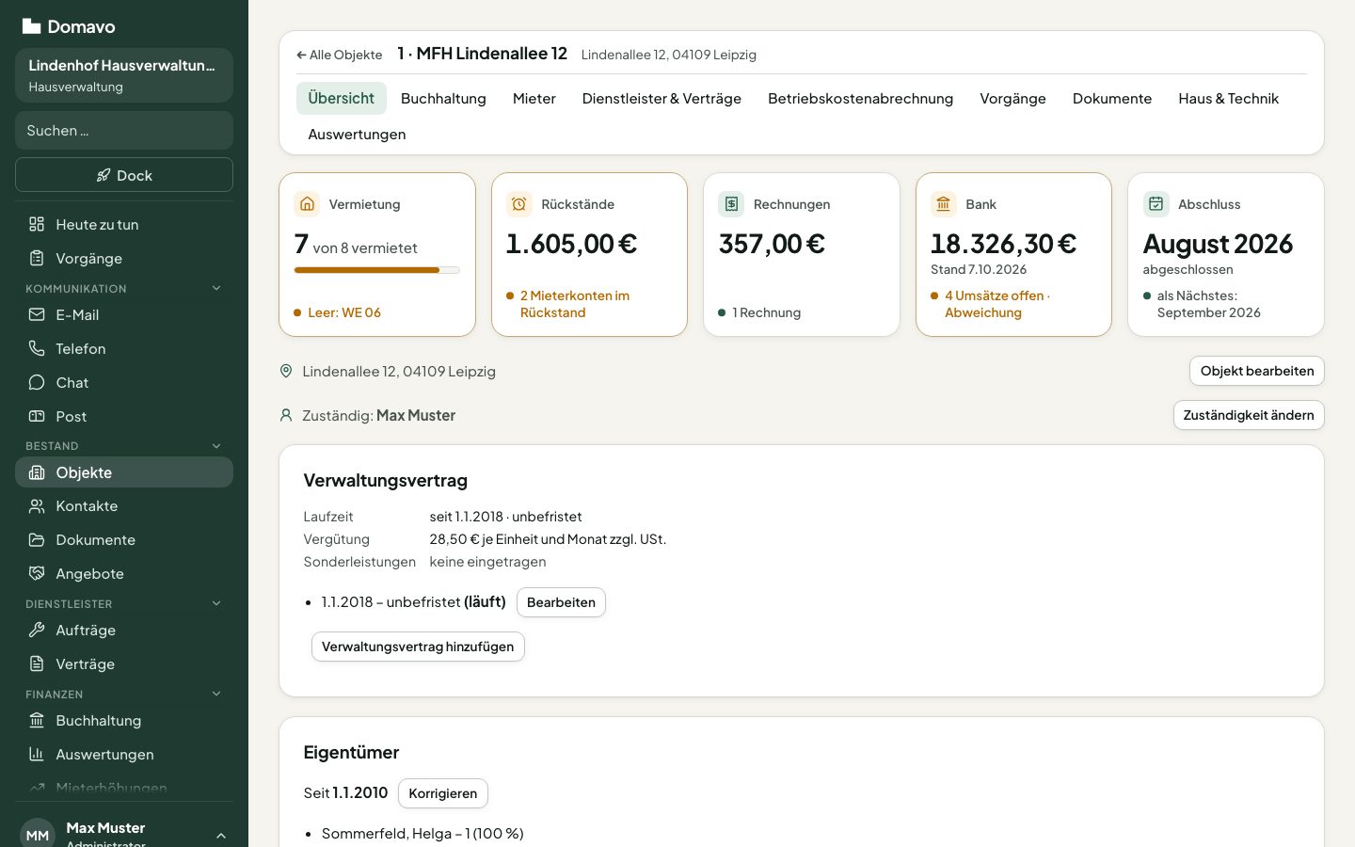Open Kontakte in sidebar

pyautogui.click(x=124, y=505)
